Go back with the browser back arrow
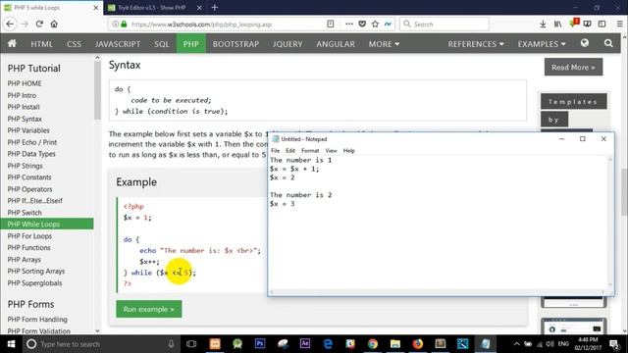The height and width of the screenshot is (353, 628). click(10, 24)
